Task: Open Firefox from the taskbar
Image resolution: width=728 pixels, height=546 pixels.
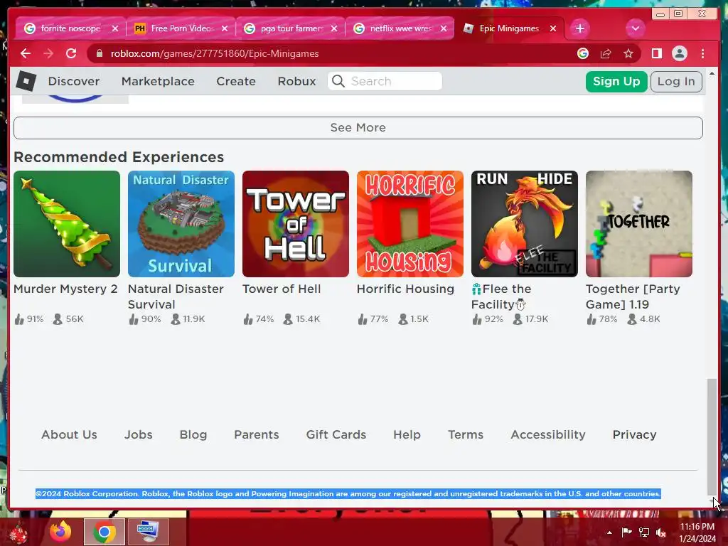Action: [61, 532]
